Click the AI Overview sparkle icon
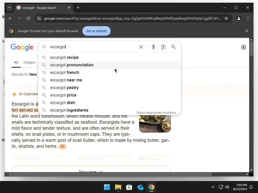 [x=14, y=94]
